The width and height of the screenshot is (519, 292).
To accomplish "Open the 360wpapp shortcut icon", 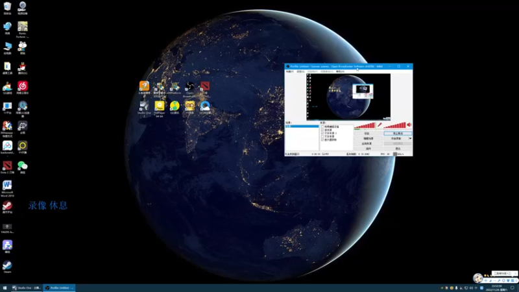I will 7,129.
